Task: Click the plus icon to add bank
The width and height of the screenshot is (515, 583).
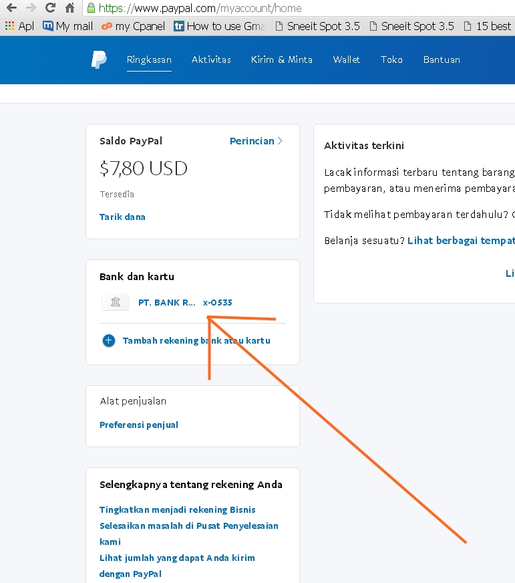Action: [x=109, y=341]
